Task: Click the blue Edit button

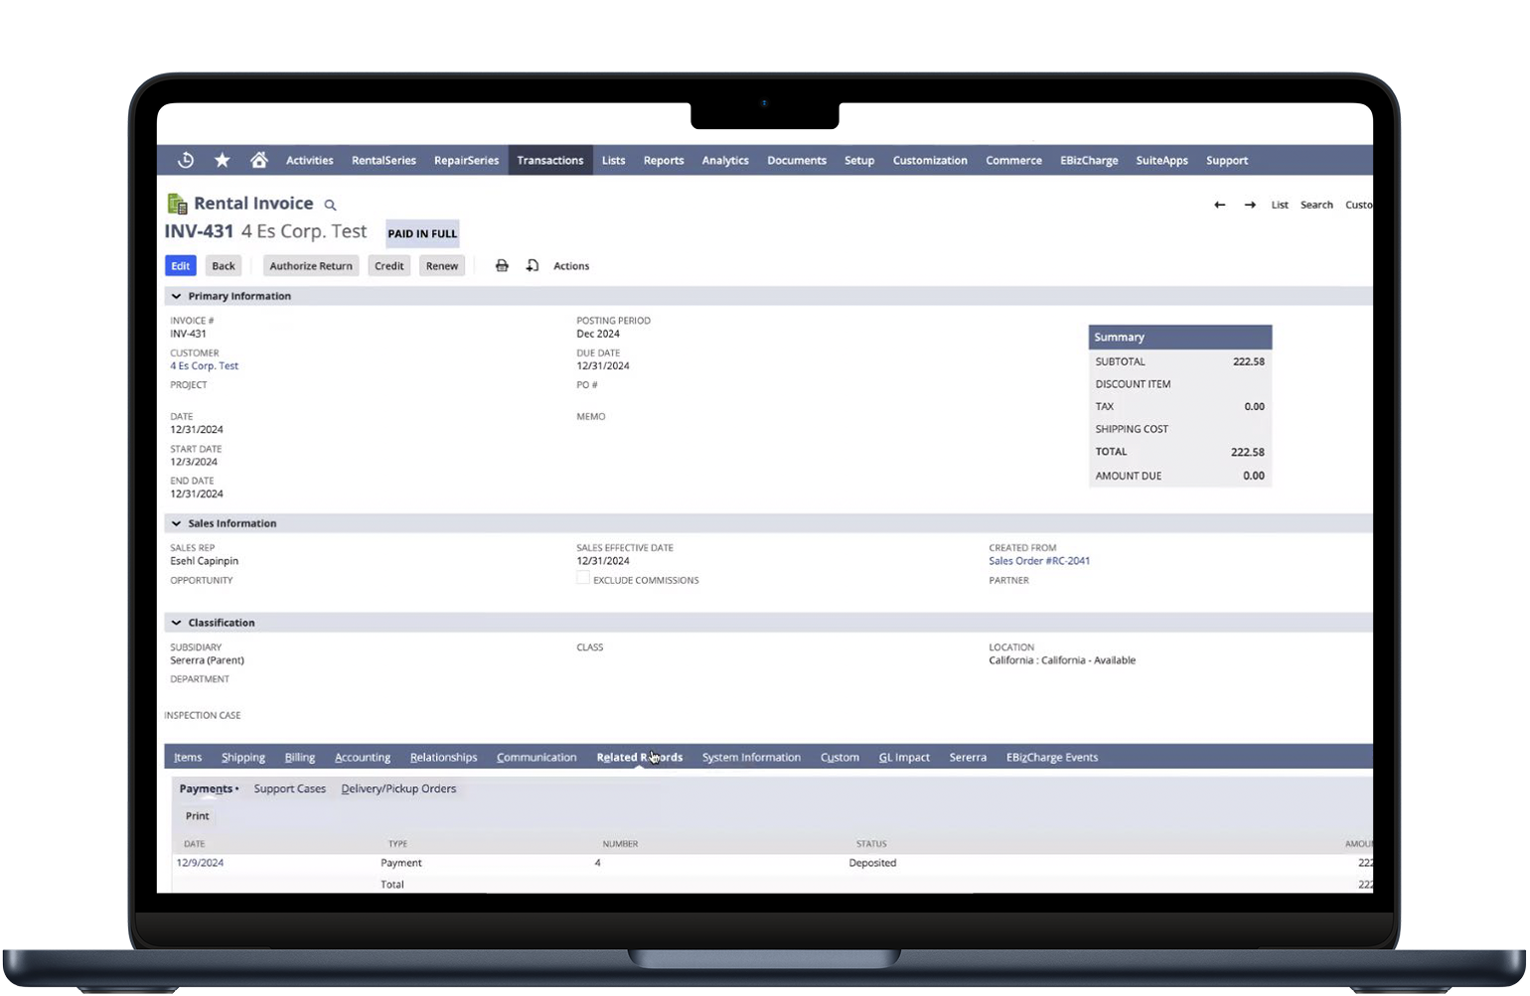Action: (x=180, y=266)
